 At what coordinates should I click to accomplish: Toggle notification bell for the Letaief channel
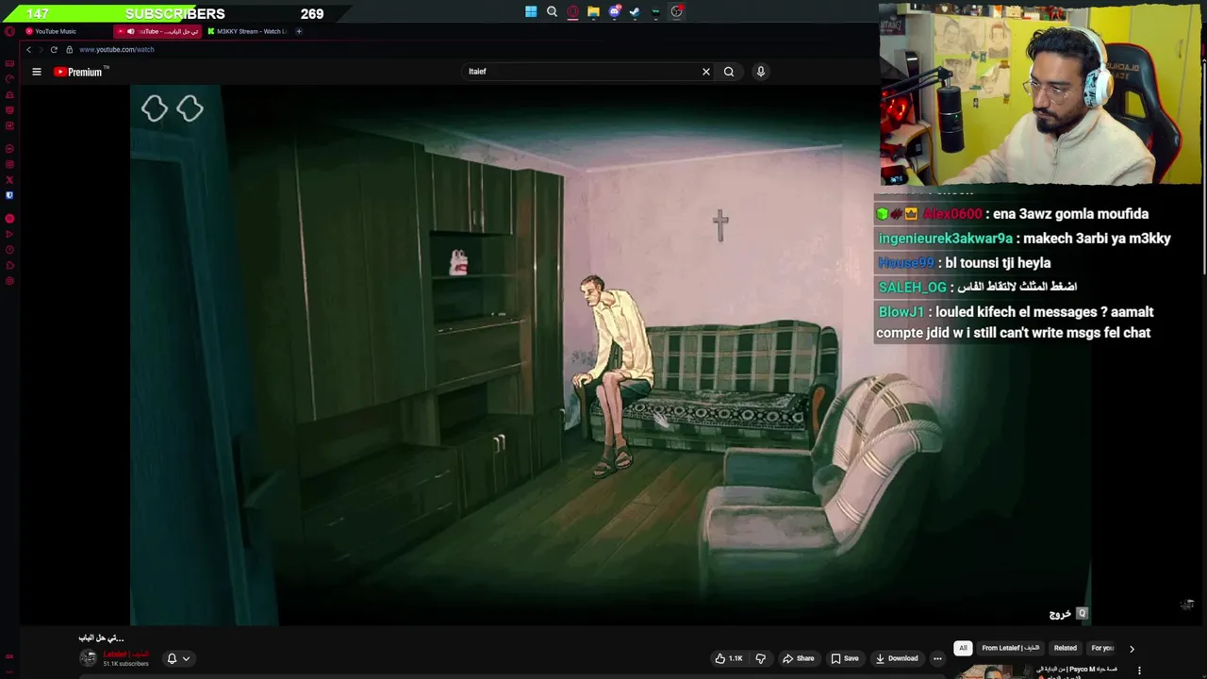coord(172,658)
